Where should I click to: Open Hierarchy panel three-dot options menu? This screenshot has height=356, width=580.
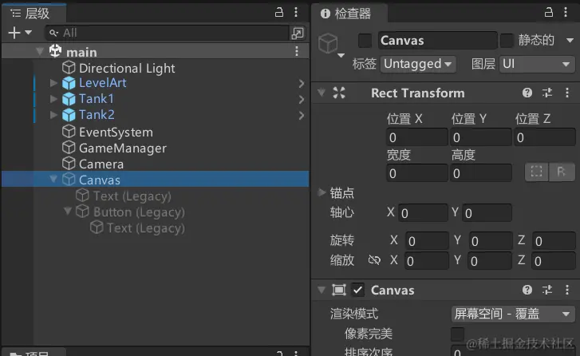click(x=296, y=12)
